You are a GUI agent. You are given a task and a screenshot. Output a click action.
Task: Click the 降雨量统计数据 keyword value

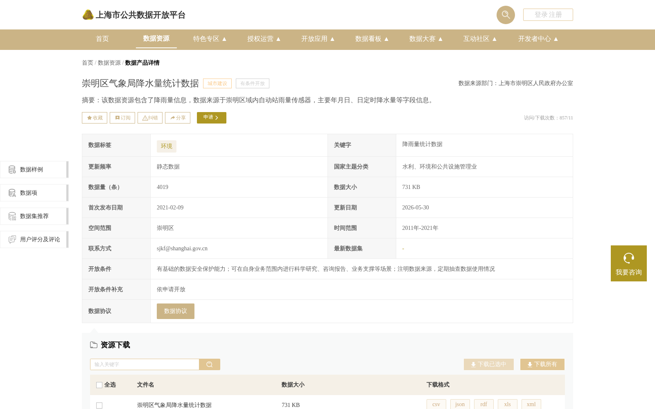pos(422,144)
